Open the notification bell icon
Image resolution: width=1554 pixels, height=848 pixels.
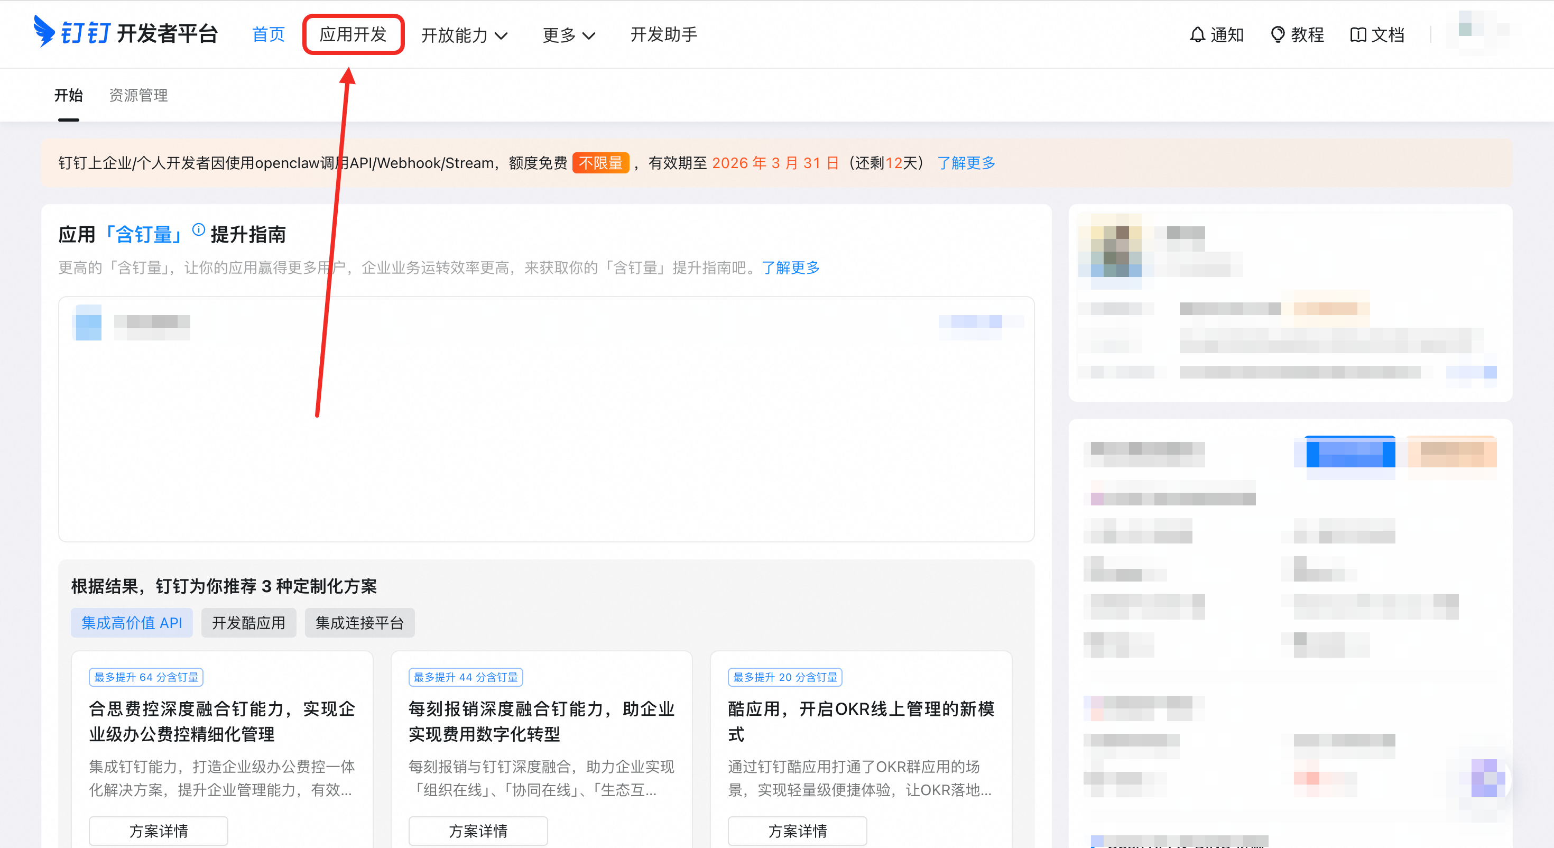click(x=1197, y=35)
